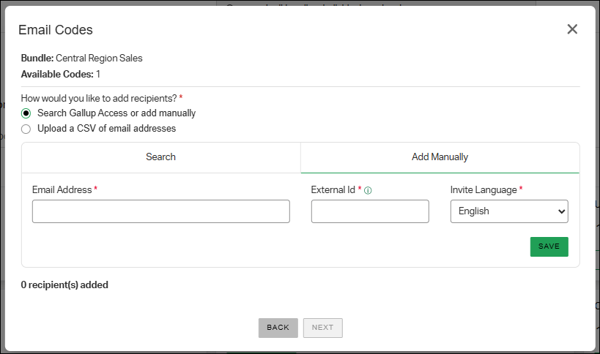Show External Id info tooltip icon
The height and width of the screenshot is (354, 600).
tap(368, 190)
